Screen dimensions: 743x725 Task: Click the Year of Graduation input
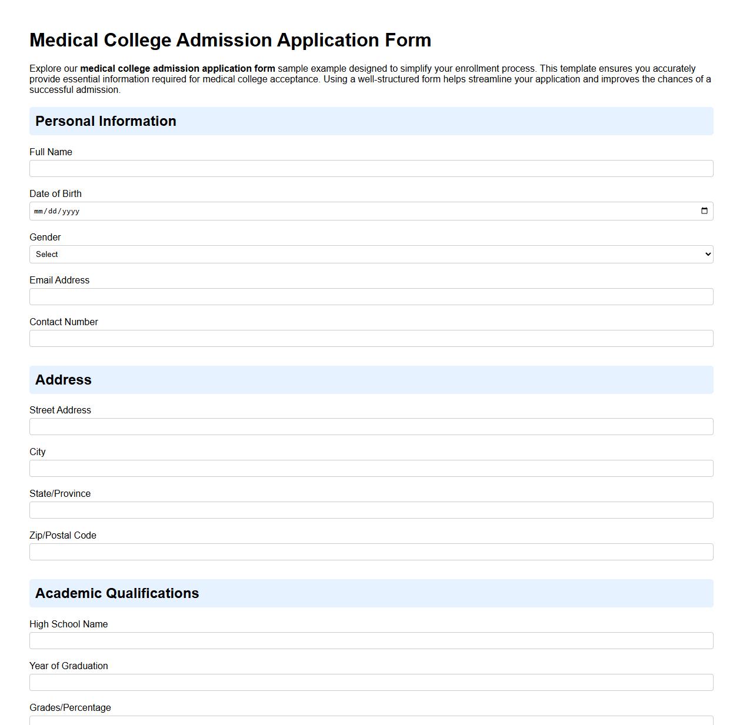point(371,682)
